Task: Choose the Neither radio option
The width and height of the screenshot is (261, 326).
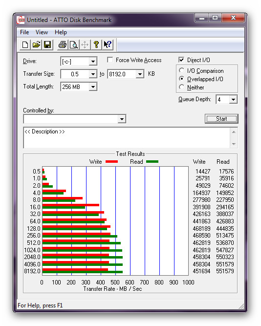Action: (x=181, y=87)
